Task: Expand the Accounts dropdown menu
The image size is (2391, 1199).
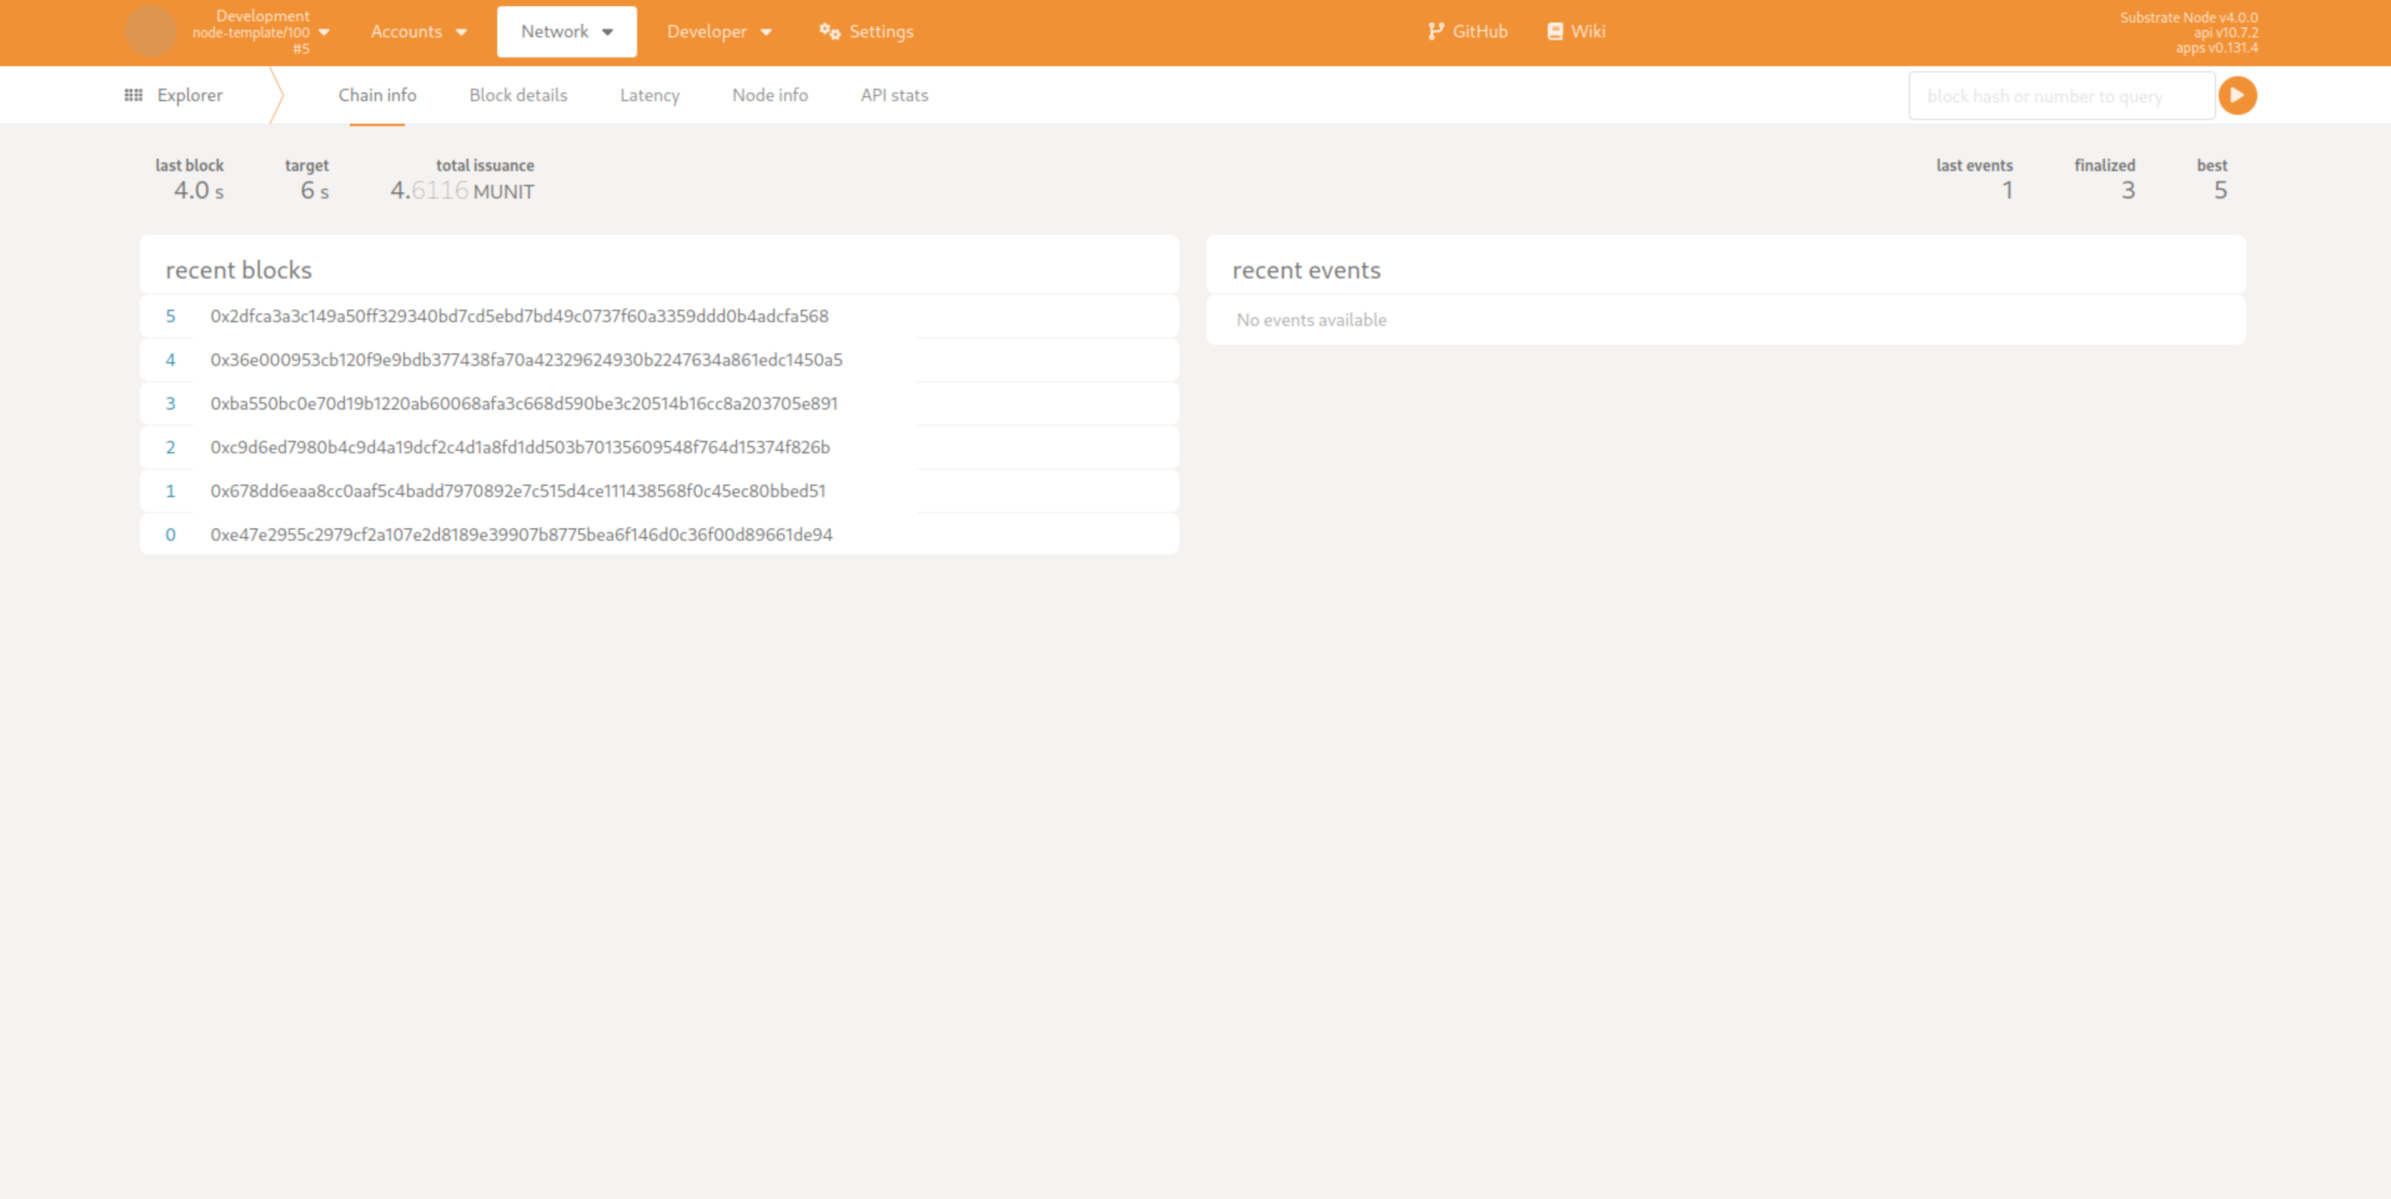Action: (418, 32)
